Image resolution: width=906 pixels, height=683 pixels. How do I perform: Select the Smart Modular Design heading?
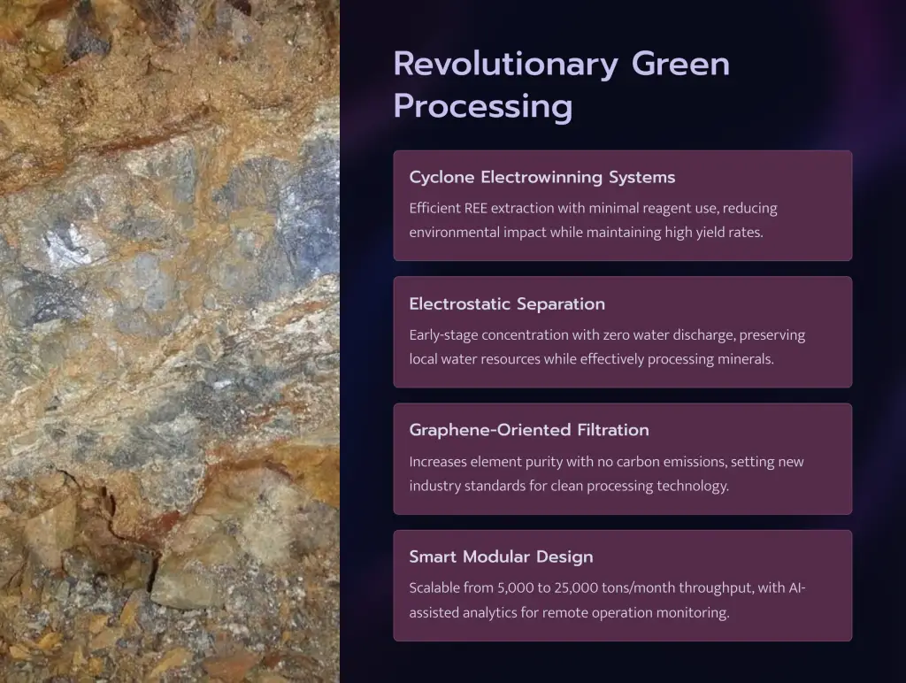pos(501,557)
